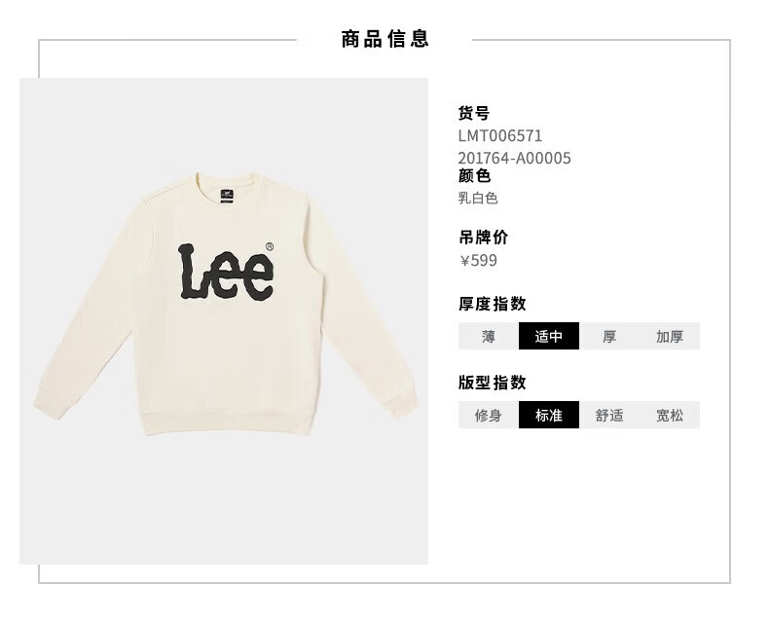The height and width of the screenshot is (623, 769).
Task: Select the 适中 thickness option
Action: [x=549, y=336]
